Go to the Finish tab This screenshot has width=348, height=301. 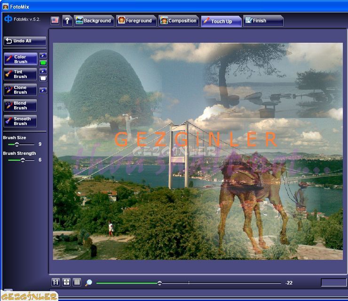tap(263, 21)
